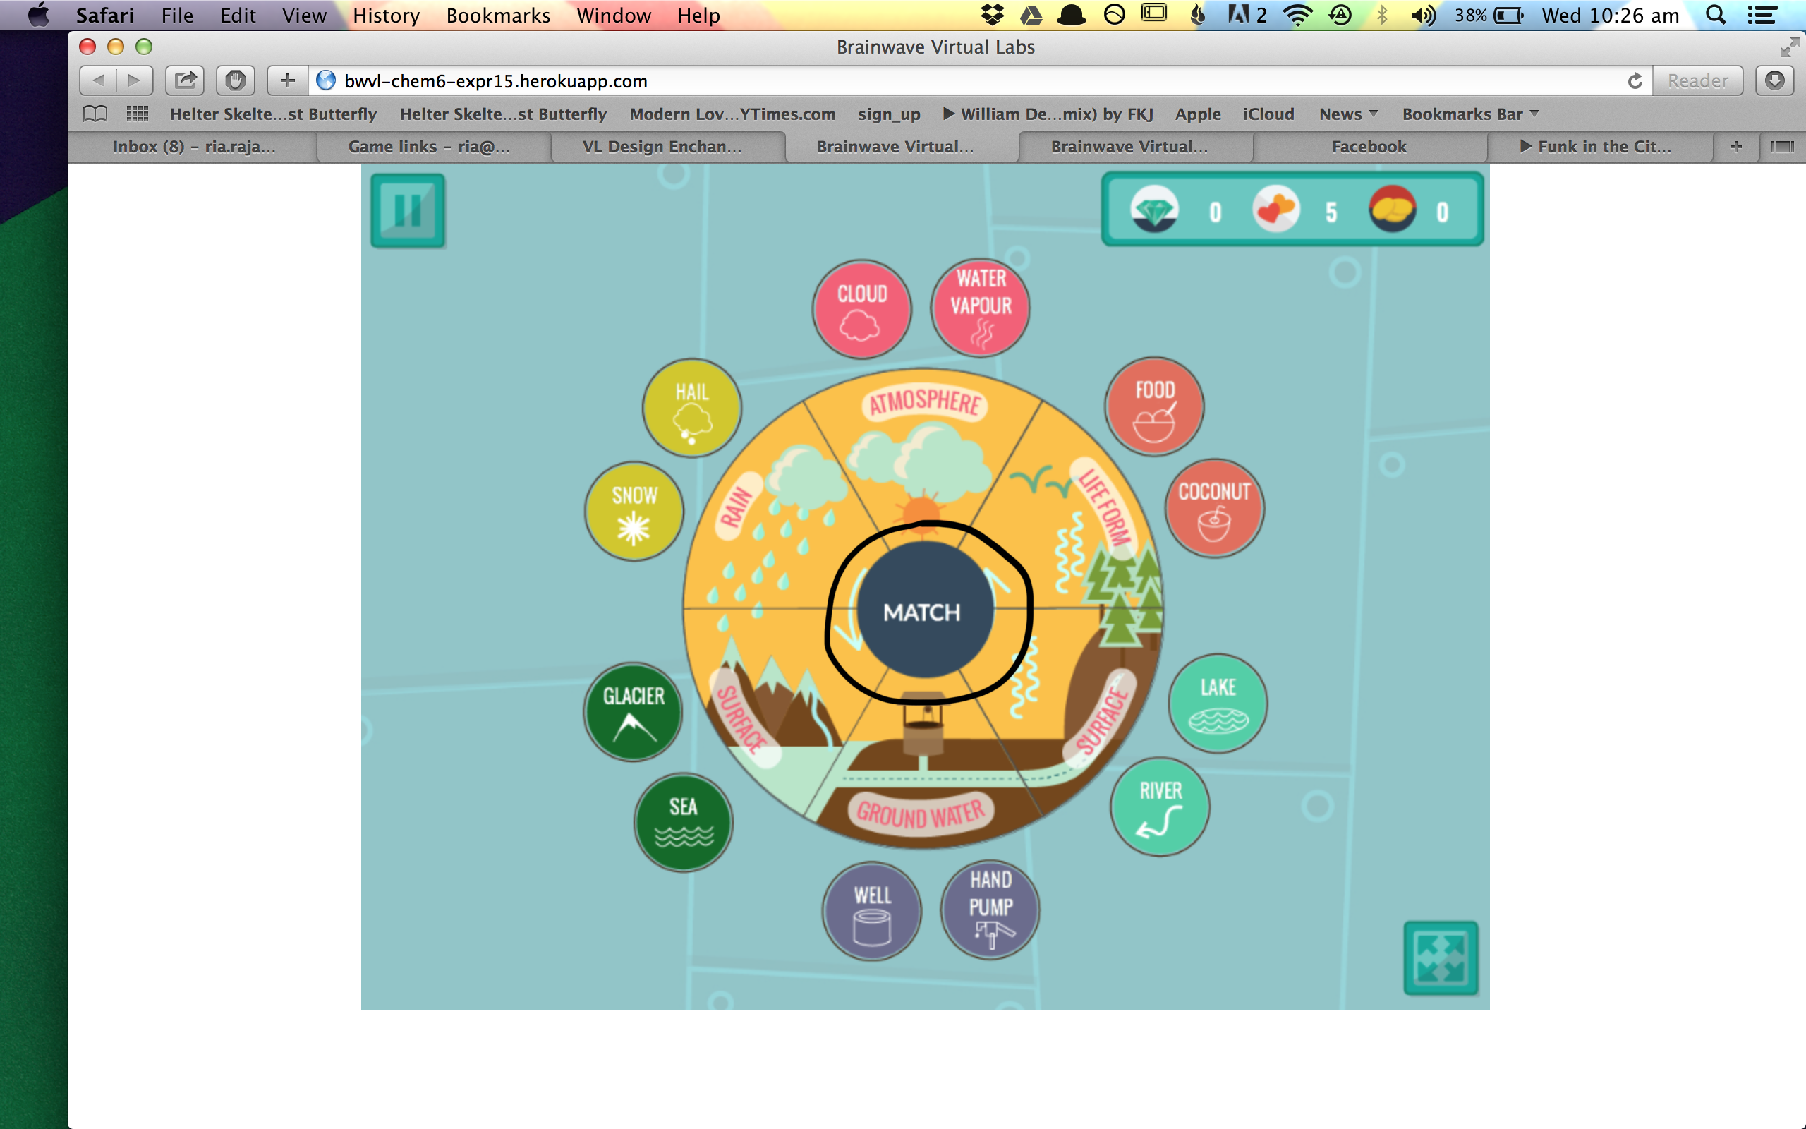The width and height of the screenshot is (1806, 1129).
Task: Select the RIVER token
Action: 1160,807
